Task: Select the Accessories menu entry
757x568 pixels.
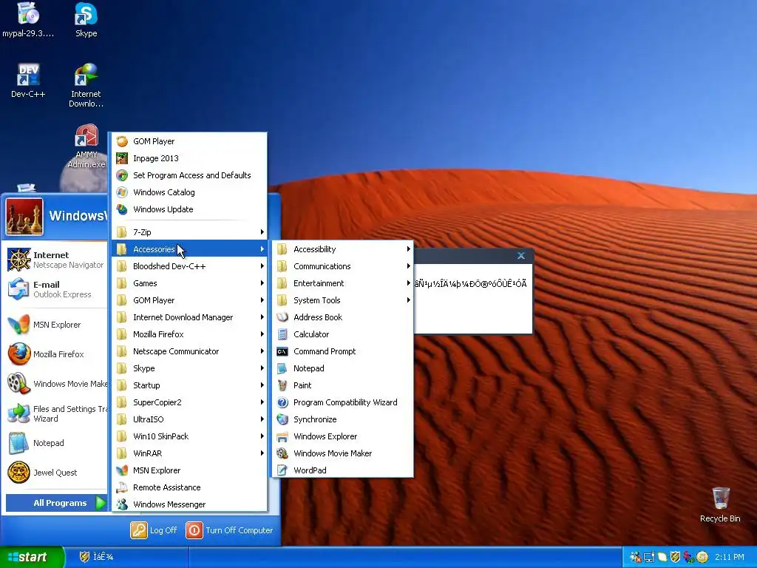Action: [190, 249]
